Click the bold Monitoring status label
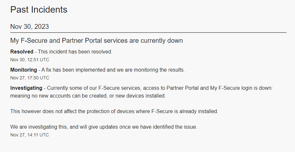This screenshot has width=295, height=152. coord(23,70)
